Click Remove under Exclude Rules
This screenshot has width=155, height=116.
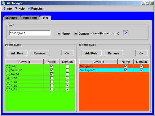click(113, 53)
